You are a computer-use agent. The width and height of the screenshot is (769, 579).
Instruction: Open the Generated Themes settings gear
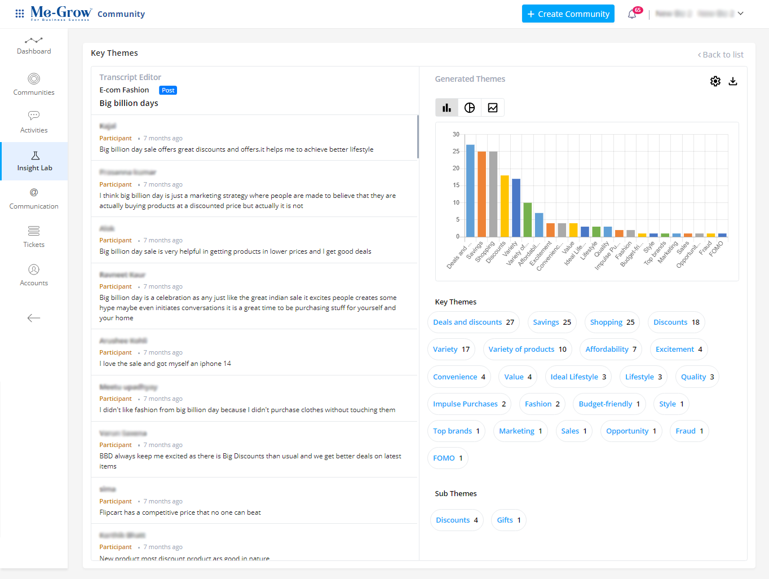pos(715,81)
